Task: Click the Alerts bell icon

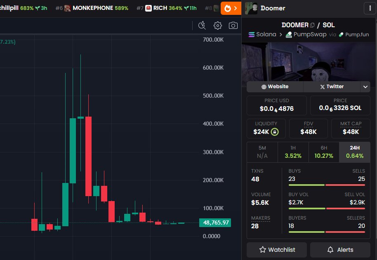Action: click(x=330, y=250)
